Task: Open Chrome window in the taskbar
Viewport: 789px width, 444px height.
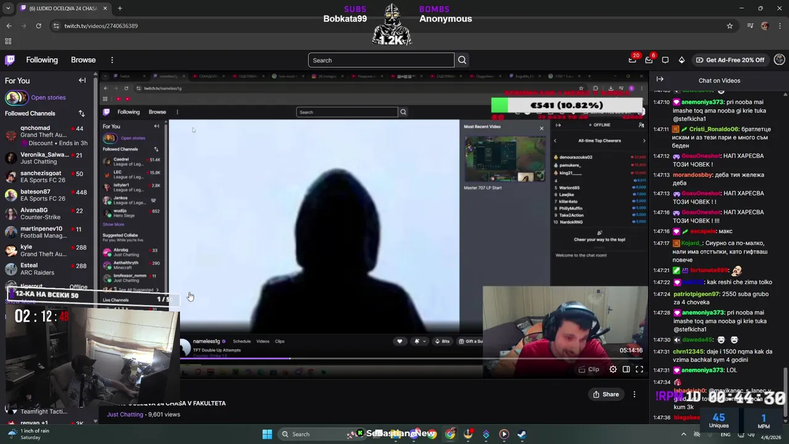Action: (450, 434)
